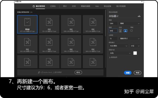
Task: Select the portrait orientation icon
Action: [x=120, y=31]
